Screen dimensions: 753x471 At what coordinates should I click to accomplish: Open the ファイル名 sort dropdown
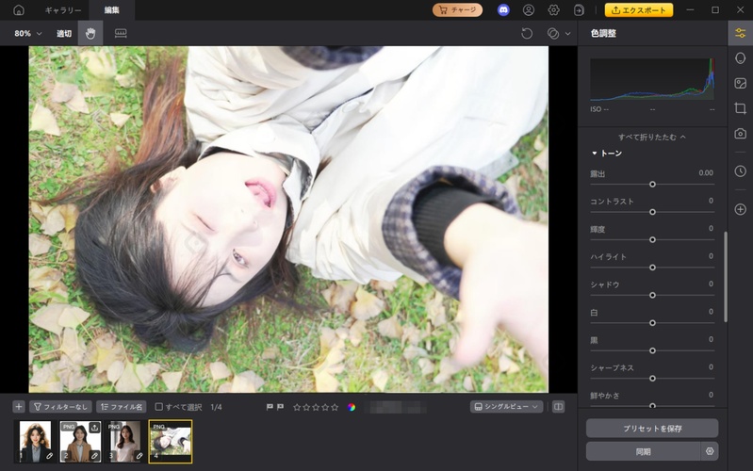[x=122, y=407]
